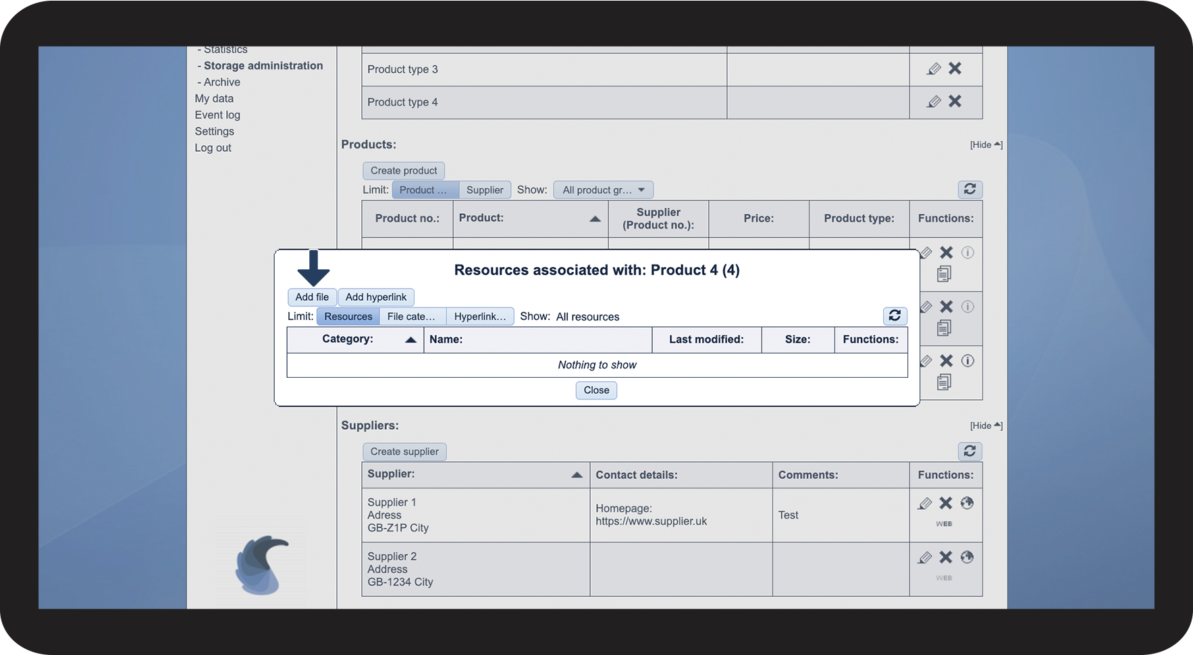Delete Product type 4 with X icon

coord(955,101)
